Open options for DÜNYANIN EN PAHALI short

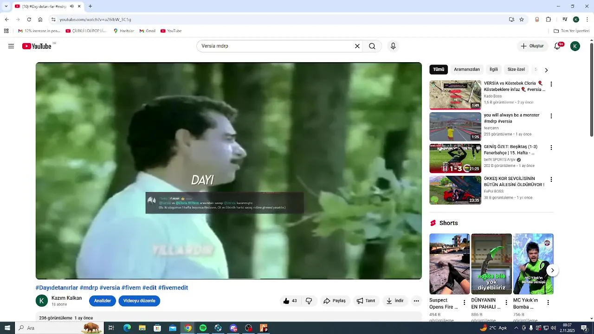click(506, 302)
